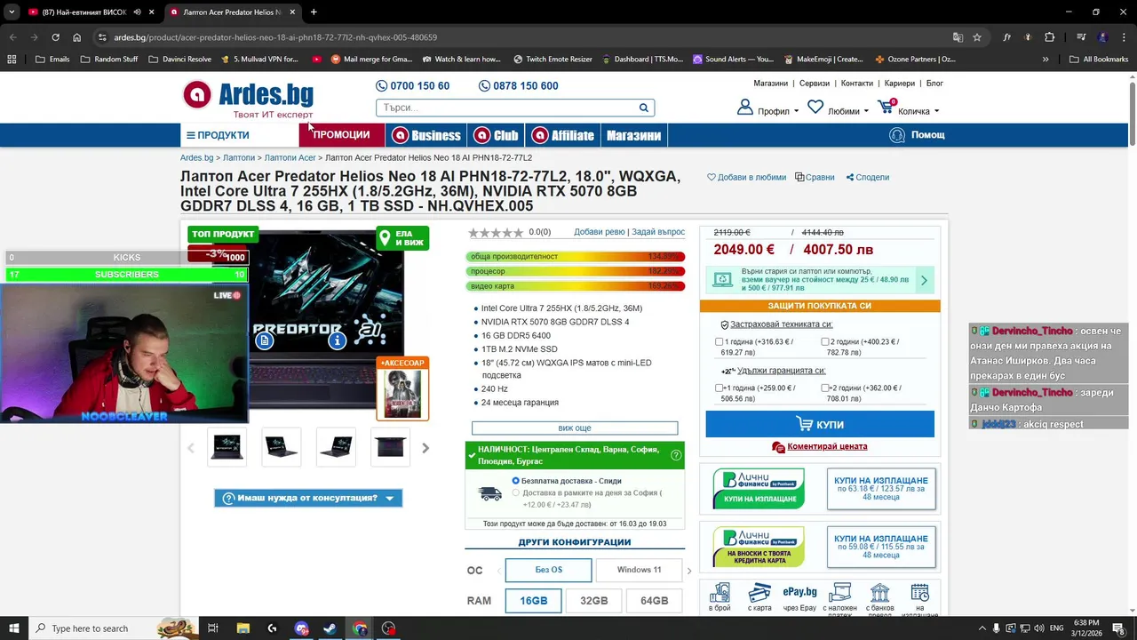1137x640 pixels.
Task: Select same-day delivery for София radio
Action: click(x=516, y=492)
